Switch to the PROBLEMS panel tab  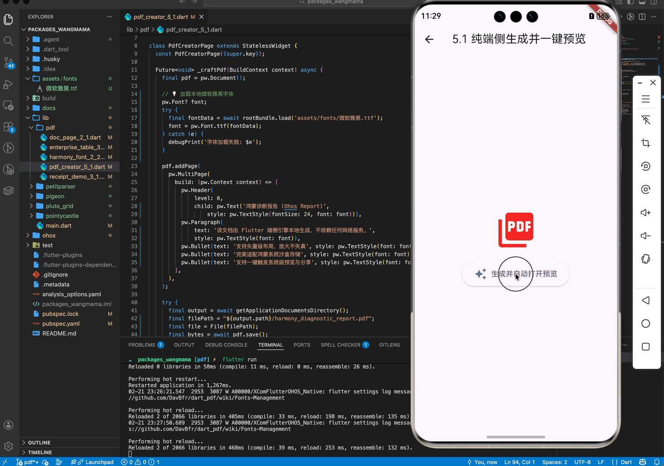point(146,345)
